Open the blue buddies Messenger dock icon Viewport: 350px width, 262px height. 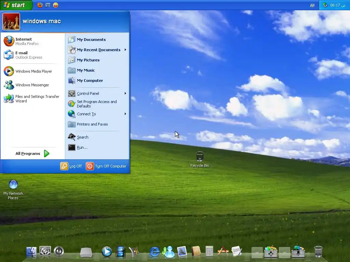(168, 252)
